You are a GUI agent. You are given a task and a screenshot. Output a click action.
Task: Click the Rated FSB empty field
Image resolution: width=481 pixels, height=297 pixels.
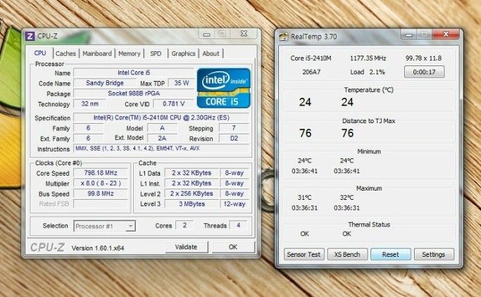(x=101, y=204)
